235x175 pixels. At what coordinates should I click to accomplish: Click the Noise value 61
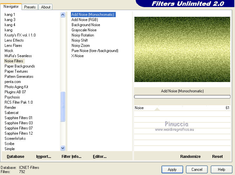[227, 108]
